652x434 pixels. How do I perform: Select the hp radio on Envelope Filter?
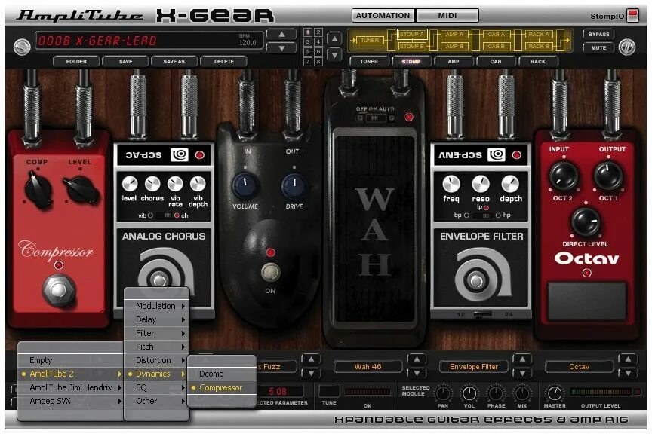(498, 215)
